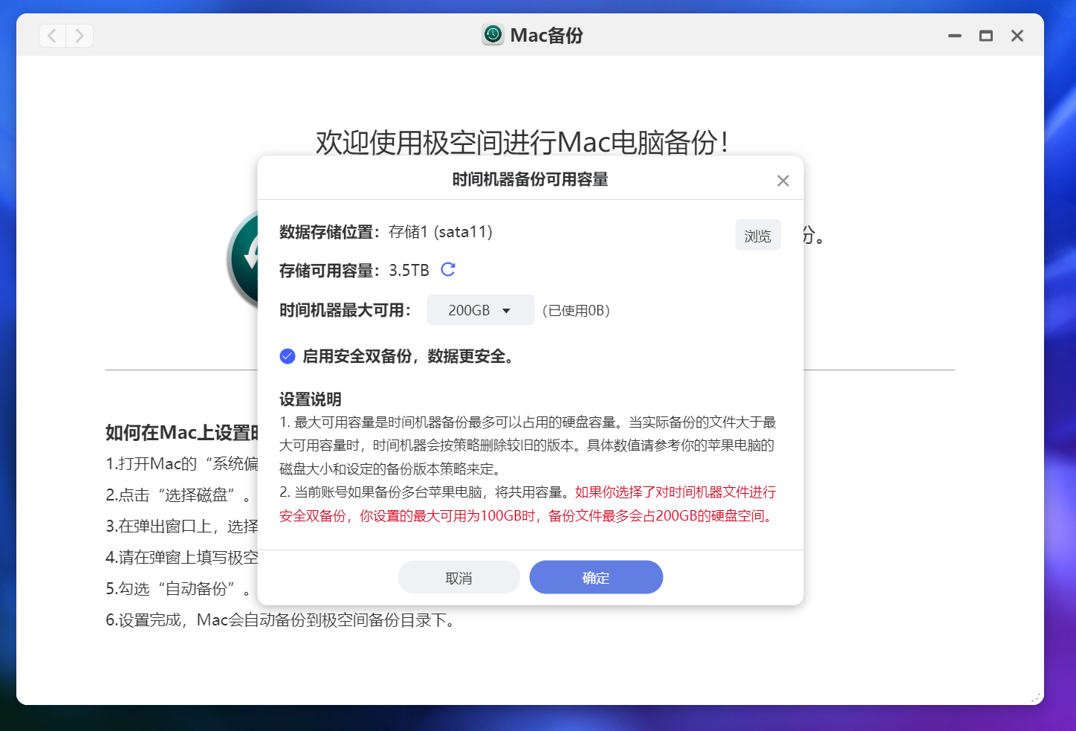The image size is (1076, 731).
Task: Toggle 启用安全双备份 checkbox
Action: point(288,356)
